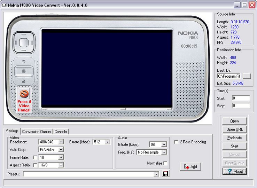The width and height of the screenshot is (257, 188).
Task: Expand the Auto Crop dropdown
Action: (x=61, y=150)
